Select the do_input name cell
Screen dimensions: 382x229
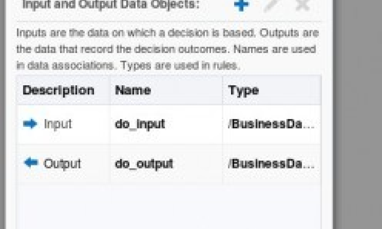click(x=166, y=124)
